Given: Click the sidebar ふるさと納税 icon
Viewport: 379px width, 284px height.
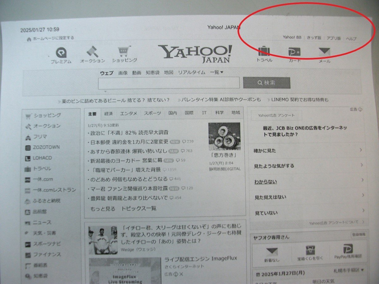Looking at the screenshot, I should click(28, 201).
